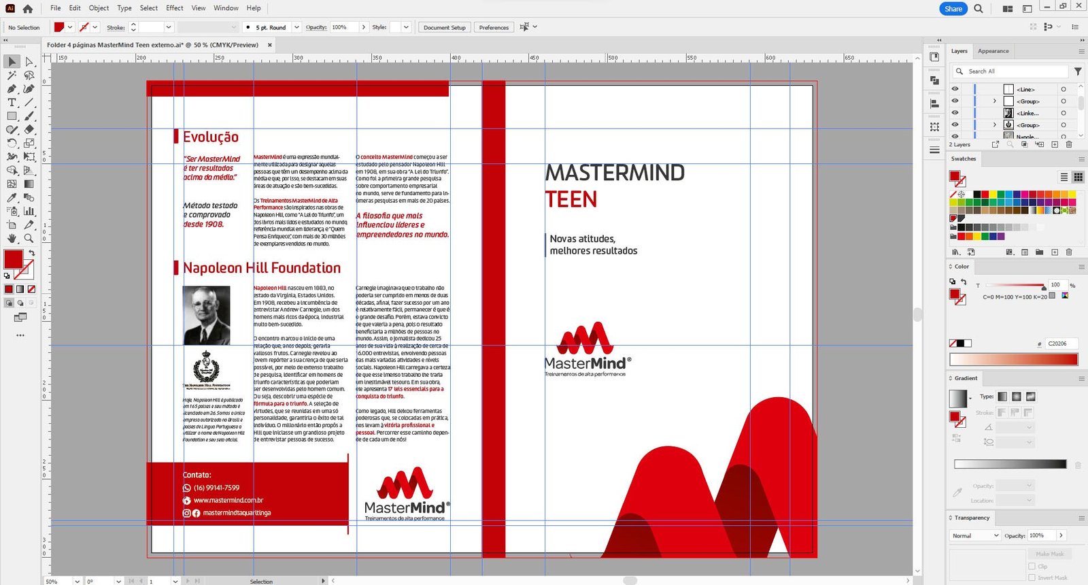Open Transparency panel opacity arrow
Screen dimensions: 1088x585
1061,535
